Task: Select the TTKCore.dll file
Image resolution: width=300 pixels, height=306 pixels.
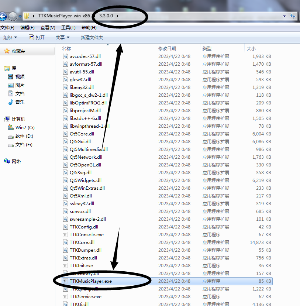Action: pyautogui.click(x=82, y=243)
